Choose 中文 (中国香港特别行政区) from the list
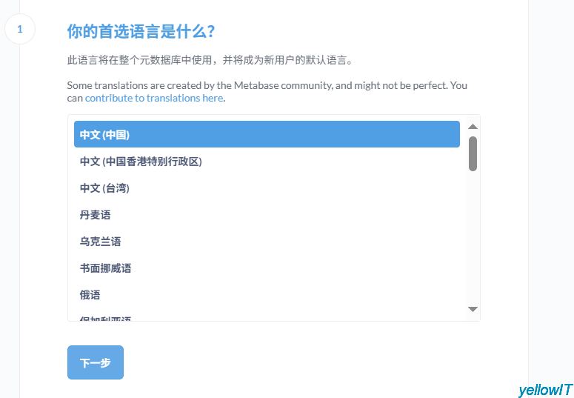Image resolution: width=574 pixels, height=398 pixels. coord(141,162)
